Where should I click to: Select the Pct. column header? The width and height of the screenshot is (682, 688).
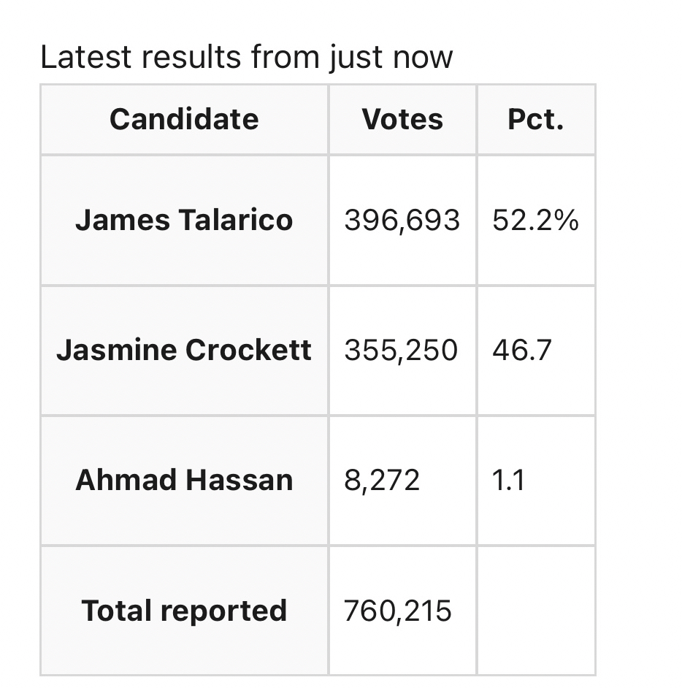click(x=536, y=119)
